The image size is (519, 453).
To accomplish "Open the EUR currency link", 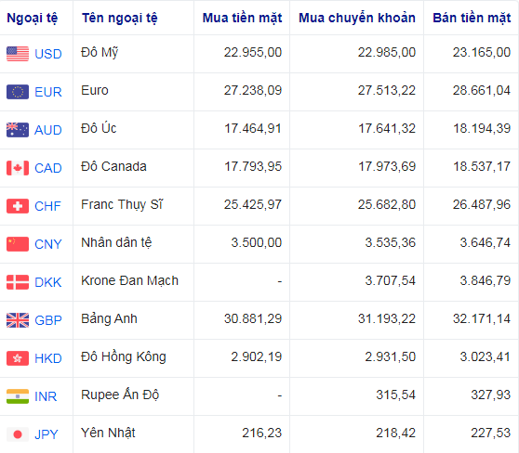I will click(48, 92).
